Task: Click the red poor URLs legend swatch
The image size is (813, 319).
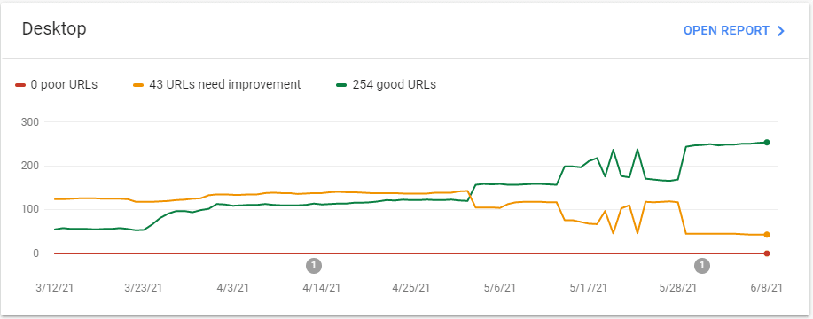Action: (20, 85)
